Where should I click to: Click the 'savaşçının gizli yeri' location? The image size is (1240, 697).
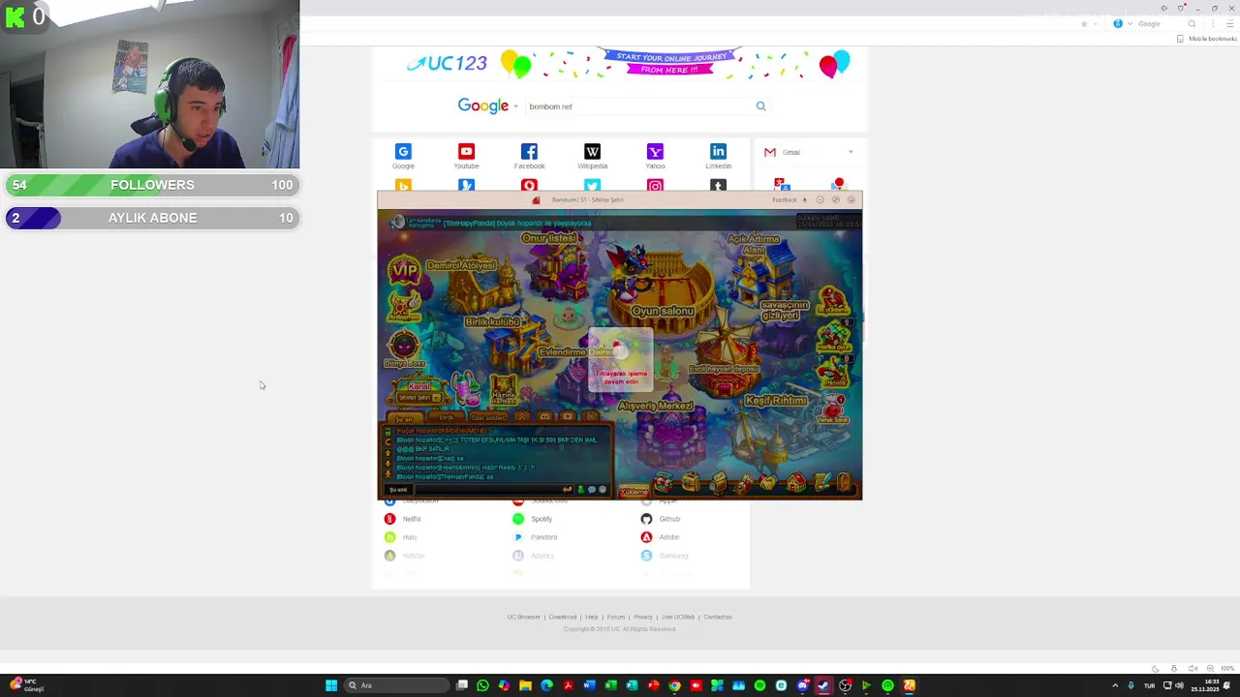pyautogui.click(x=784, y=310)
